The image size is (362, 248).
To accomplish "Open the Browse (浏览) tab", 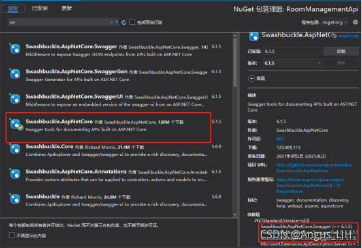I will (12, 8).
